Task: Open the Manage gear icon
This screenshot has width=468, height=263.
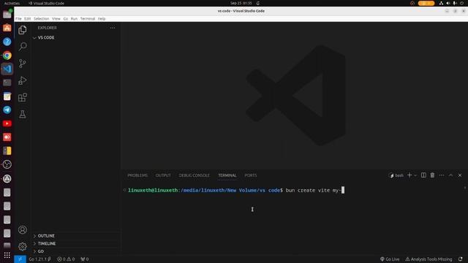Action: click(x=23, y=246)
